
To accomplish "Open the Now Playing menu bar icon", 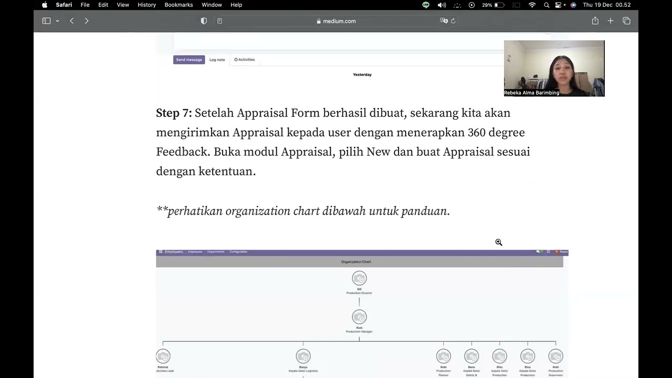I will (471, 5).
